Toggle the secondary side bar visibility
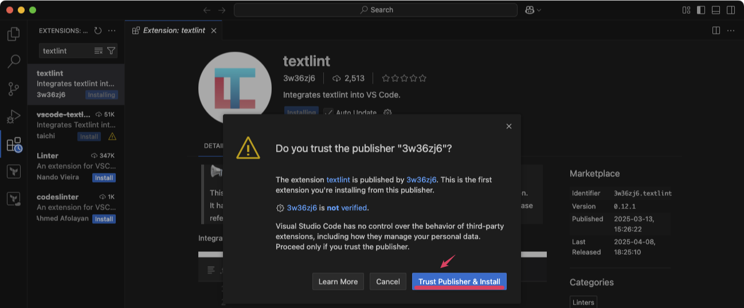 731,10
